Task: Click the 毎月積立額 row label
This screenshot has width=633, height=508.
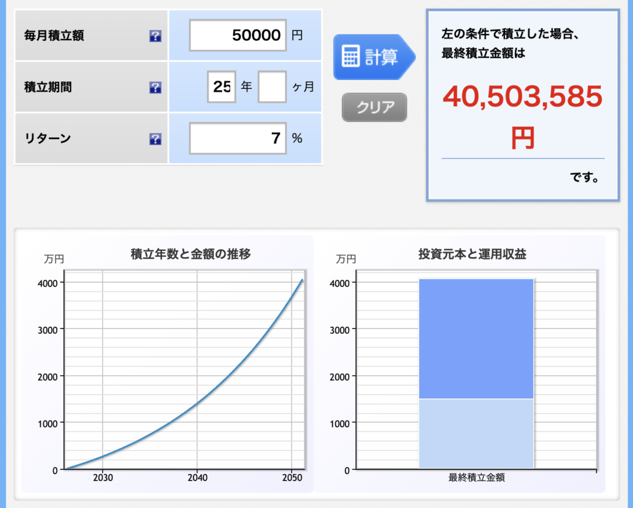Action: (x=54, y=36)
